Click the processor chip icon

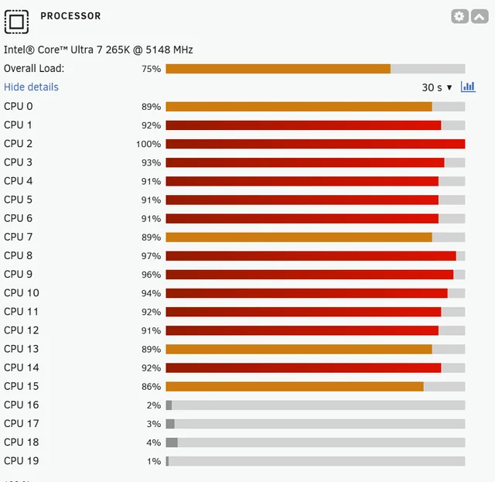16,22
